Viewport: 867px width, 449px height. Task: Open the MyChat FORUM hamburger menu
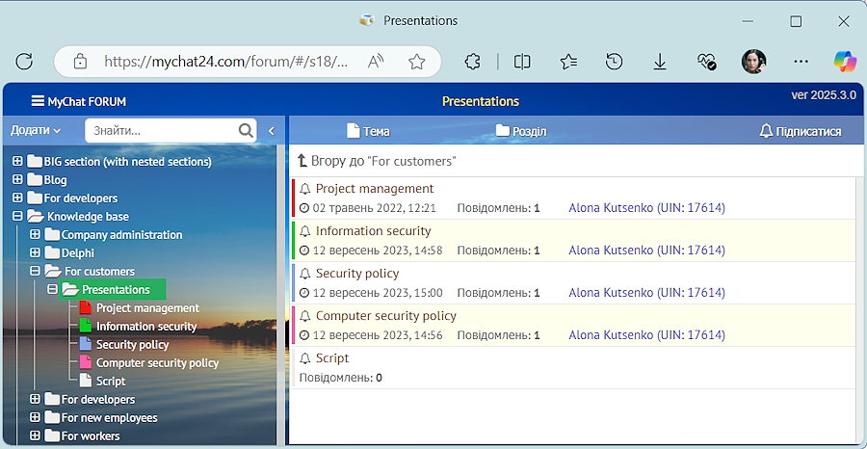point(38,101)
